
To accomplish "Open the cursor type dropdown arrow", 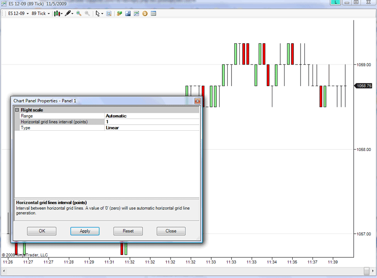I will coord(102,14).
